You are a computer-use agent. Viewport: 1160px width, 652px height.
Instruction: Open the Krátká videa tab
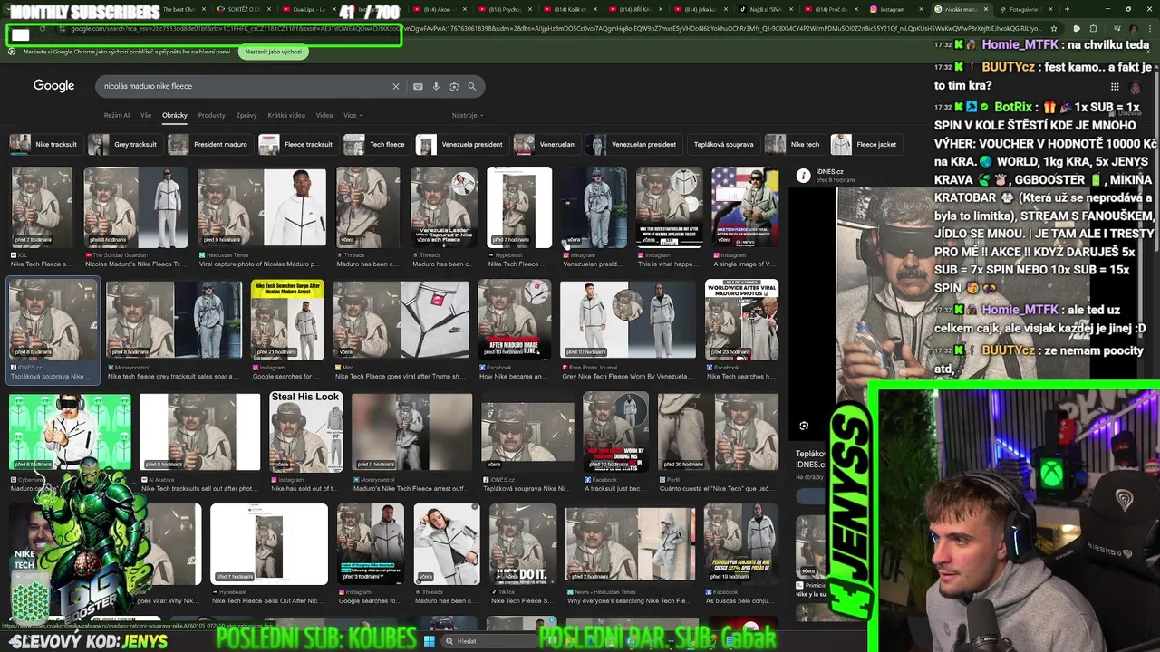(x=286, y=115)
